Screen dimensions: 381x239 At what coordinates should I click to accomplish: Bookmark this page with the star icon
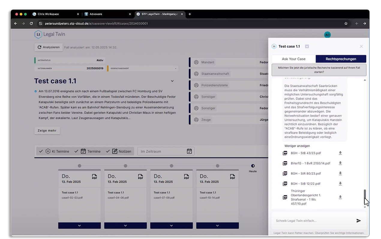click(346, 23)
